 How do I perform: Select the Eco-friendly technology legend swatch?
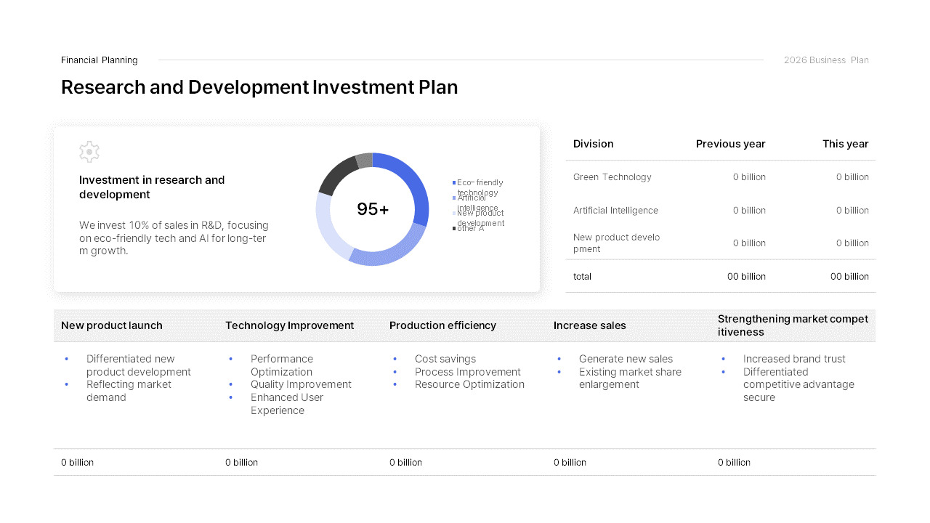(454, 182)
